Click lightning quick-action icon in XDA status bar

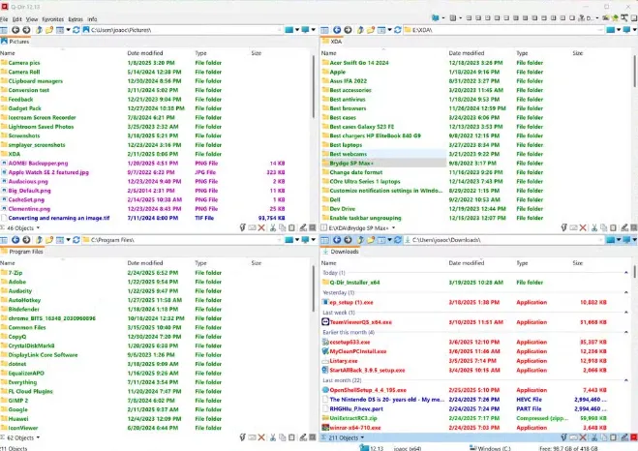point(564,227)
